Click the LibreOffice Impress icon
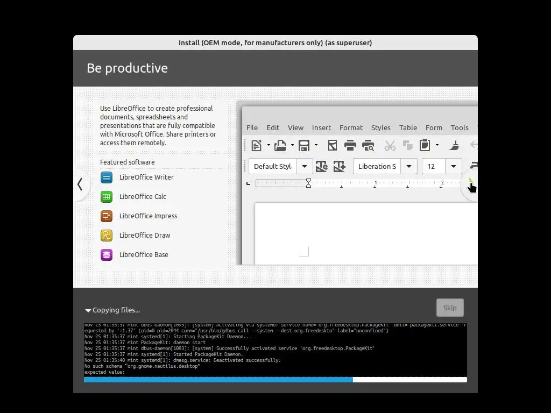Image resolution: width=551 pixels, height=413 pixels. pyautogui.click(x=107, y=216)
